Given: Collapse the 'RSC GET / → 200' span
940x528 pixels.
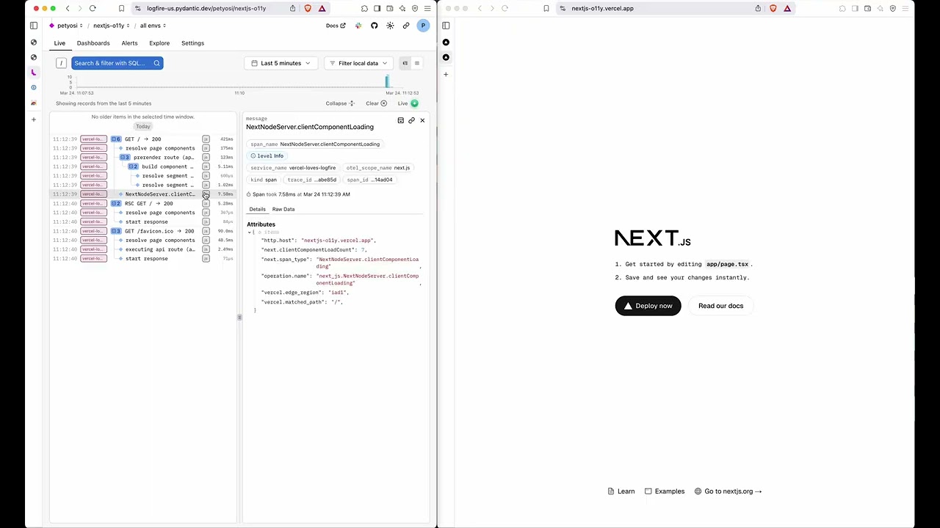Looking at the screenshot, I should 116,203.
